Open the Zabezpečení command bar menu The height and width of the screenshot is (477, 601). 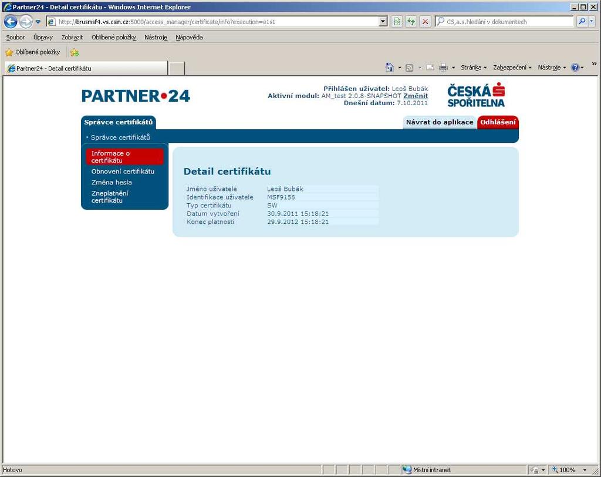[512, 68]
